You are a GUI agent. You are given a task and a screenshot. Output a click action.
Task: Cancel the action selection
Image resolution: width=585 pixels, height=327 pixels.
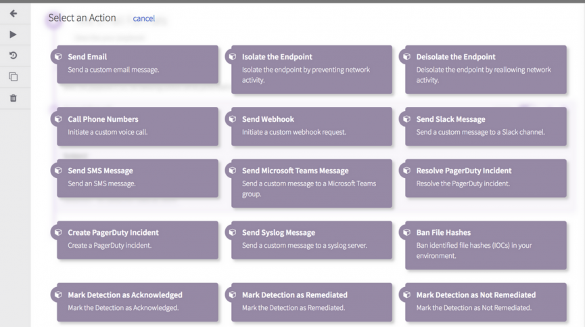(143, 18)
